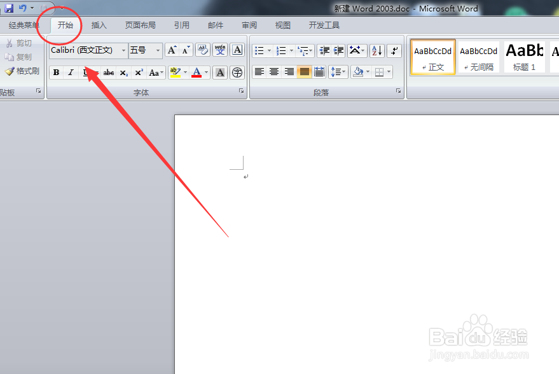Click paragraph shading paint bucket

358,73
